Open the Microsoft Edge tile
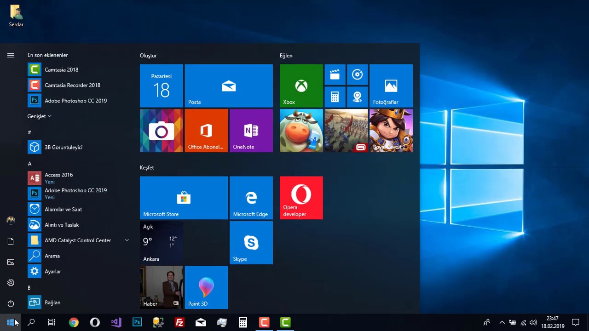 tap(251, 198)
